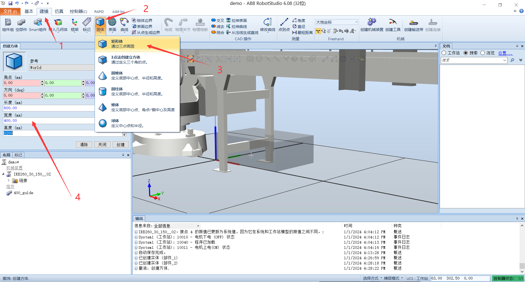Open the 大地坐标 coordinate system dropdown
Viewport: 525px width, 282px height.
tap(356, 22)
